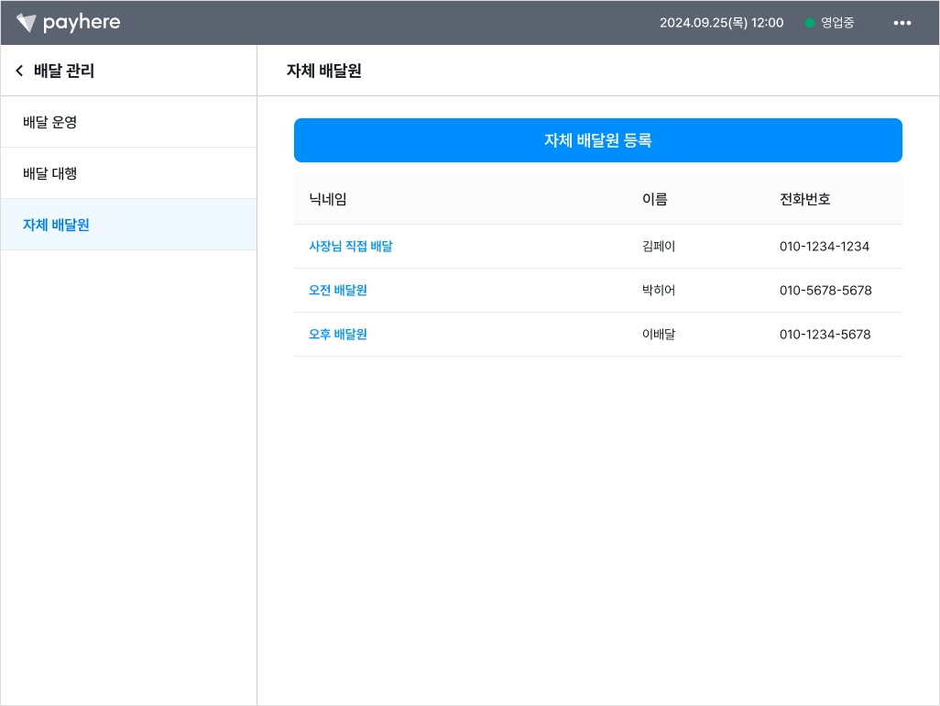
Task: Open the 오전 배달원 nickname link
Action: (337, 291)
